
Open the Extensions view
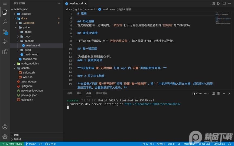click(x=5, y=52)
